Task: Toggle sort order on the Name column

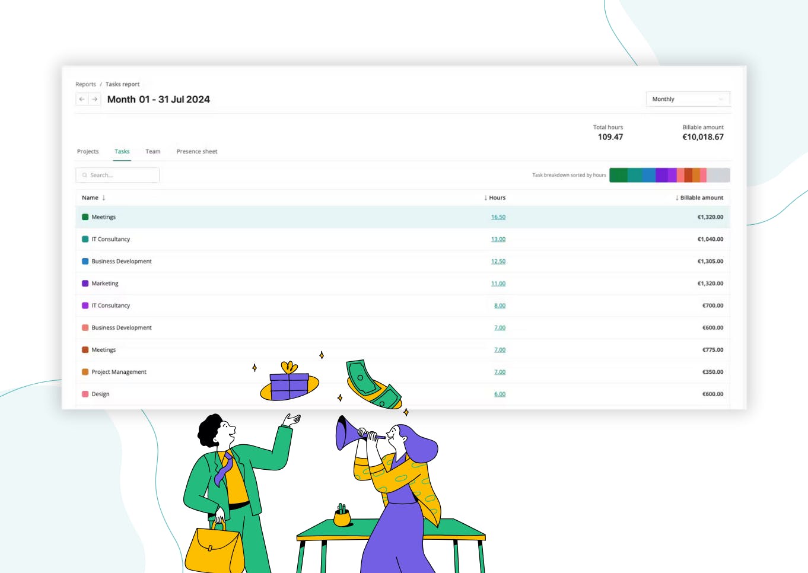Action: tap(93, 198)
